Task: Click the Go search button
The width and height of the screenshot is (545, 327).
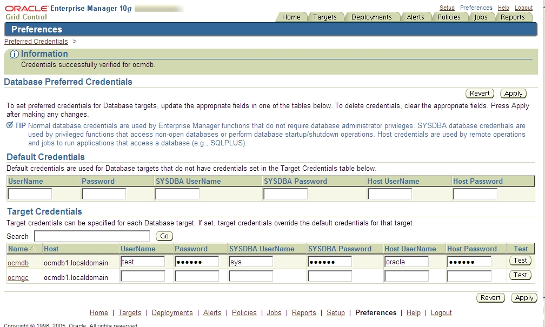Action: click(164, 236)
